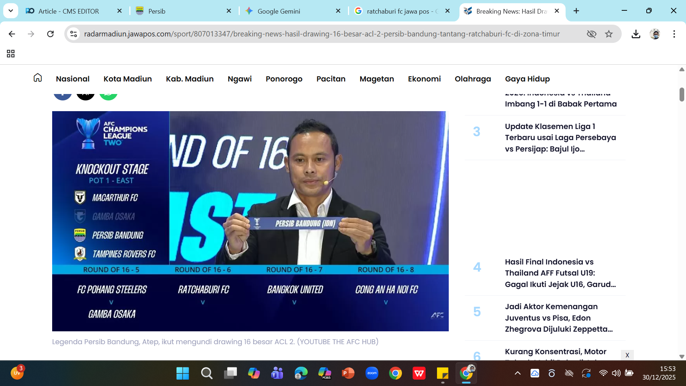Open the Magetan section
Image resolution: width=686 pixels, height=386 pixels.
click(x=377, y=79)
